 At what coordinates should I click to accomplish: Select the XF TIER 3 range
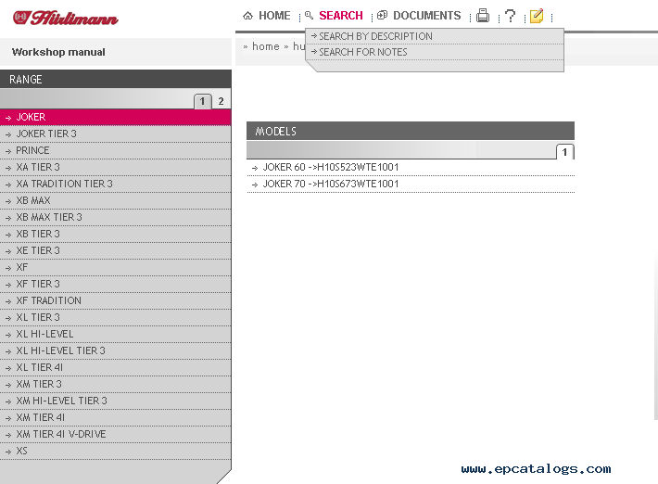tap(116, 284)
